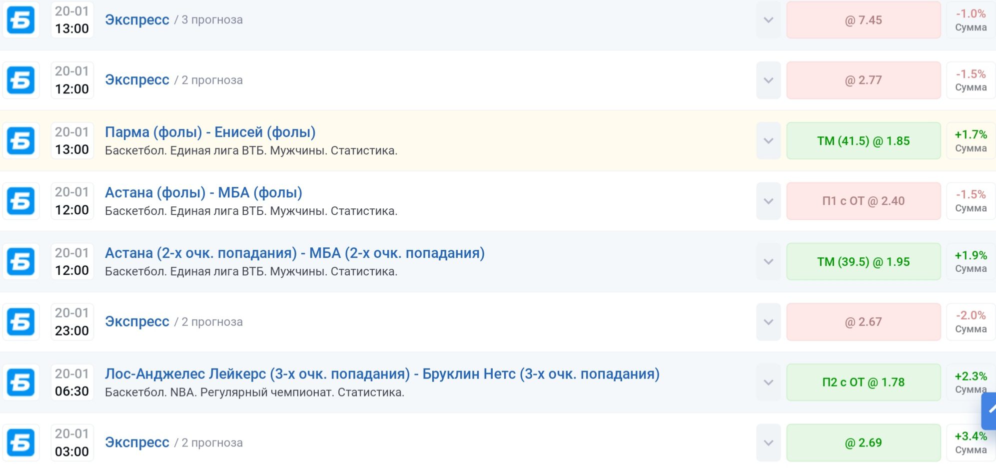The image size is (996, 472).
Task: Click the green ТМ (41.5) @ 1.85 button
Action: 864,141
